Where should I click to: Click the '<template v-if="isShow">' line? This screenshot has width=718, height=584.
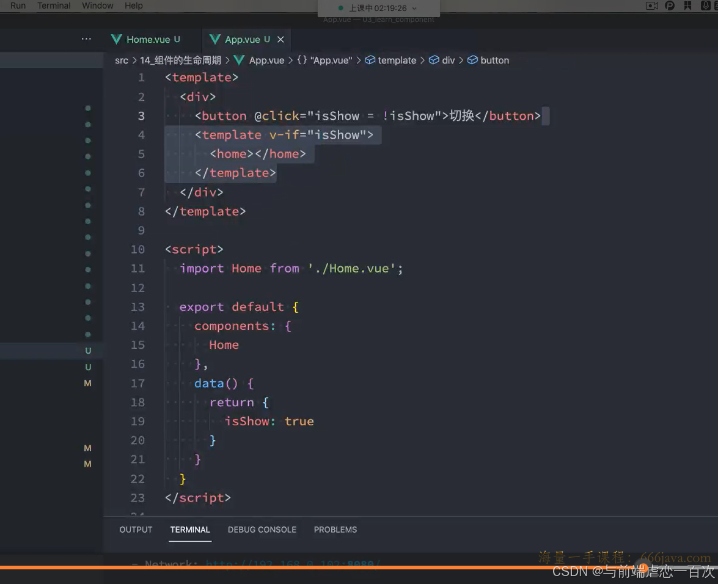(x=284, y=135)
